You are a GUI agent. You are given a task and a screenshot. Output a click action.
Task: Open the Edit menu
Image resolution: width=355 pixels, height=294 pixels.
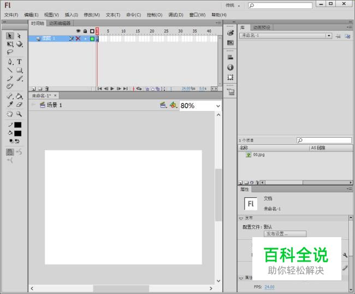[31, 15]
